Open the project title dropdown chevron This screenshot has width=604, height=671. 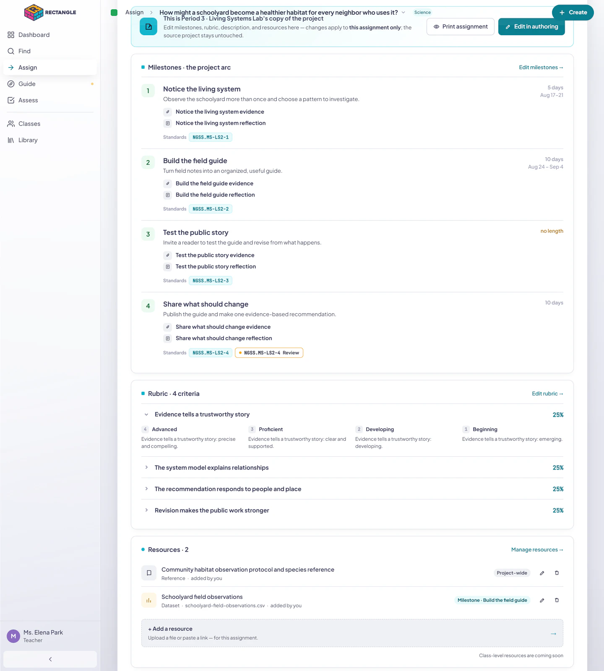tap(404, 13)
